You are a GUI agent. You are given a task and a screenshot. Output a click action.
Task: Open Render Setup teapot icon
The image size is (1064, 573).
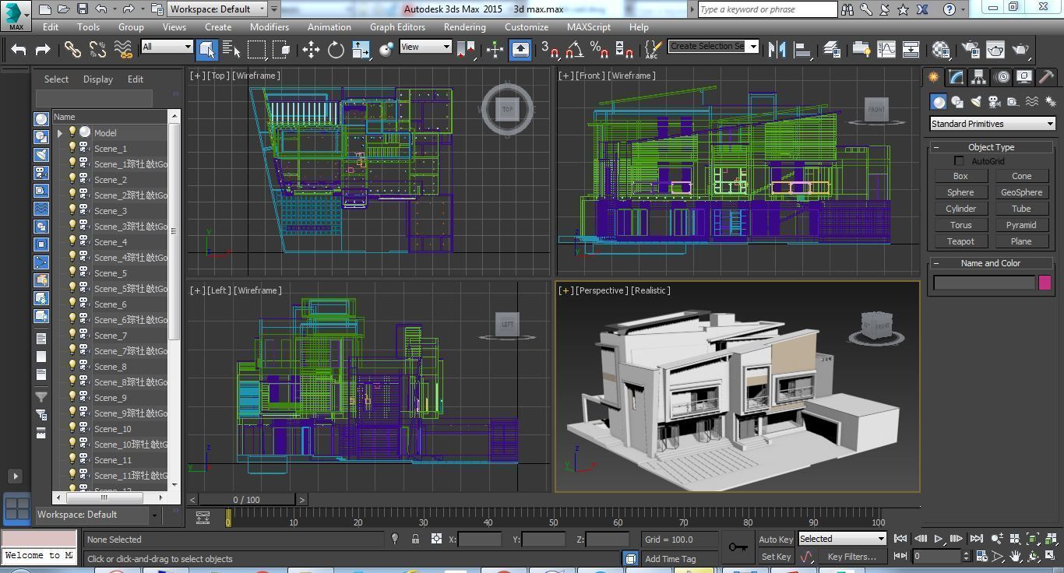970,50
